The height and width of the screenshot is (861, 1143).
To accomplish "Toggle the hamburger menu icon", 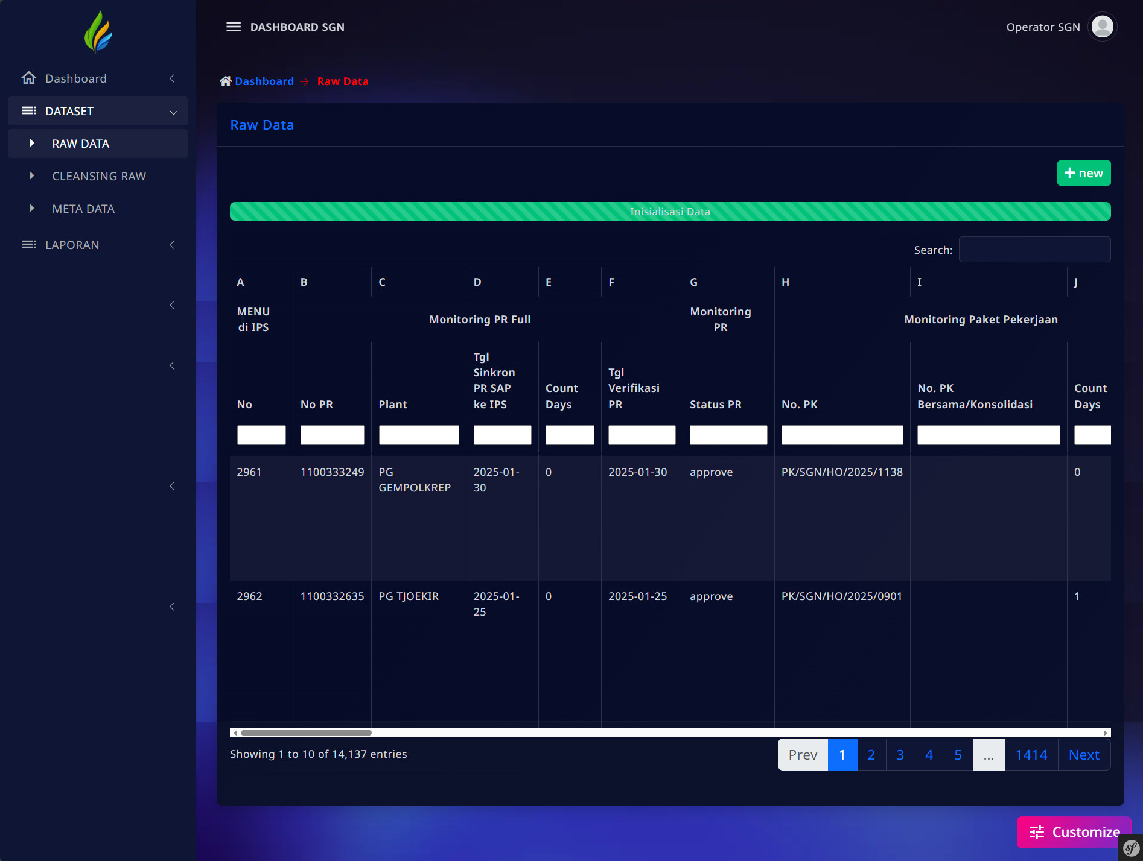I will [x=234, y=27].
